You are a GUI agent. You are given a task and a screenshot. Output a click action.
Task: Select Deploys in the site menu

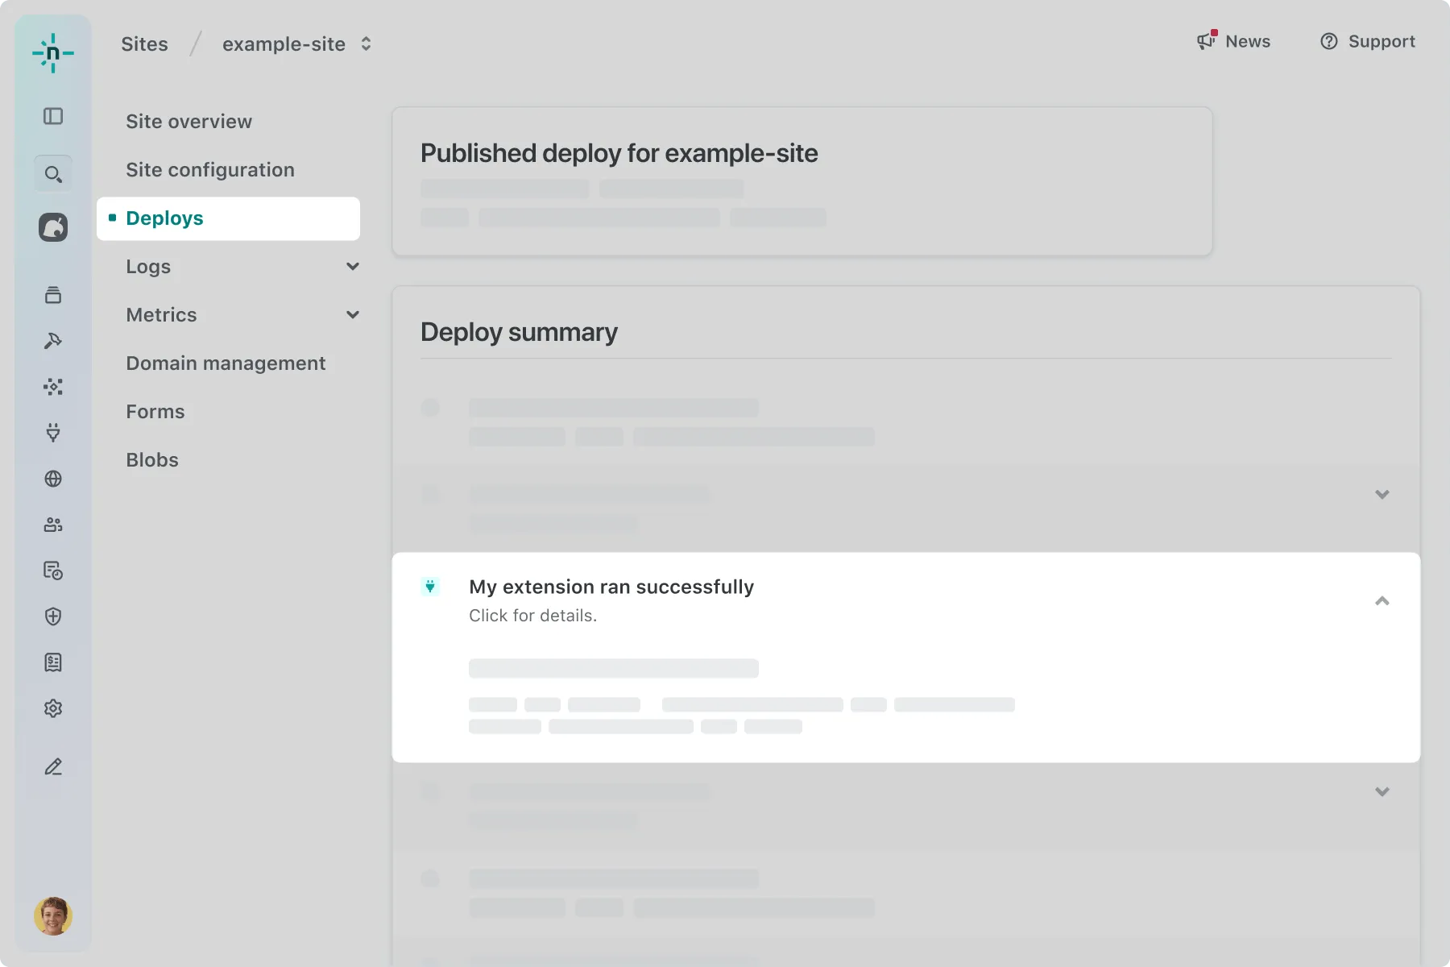pyautogui.click(x=165, y=218)
